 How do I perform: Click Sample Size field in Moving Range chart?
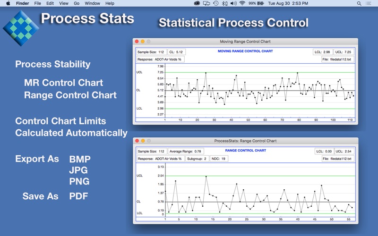151,52
